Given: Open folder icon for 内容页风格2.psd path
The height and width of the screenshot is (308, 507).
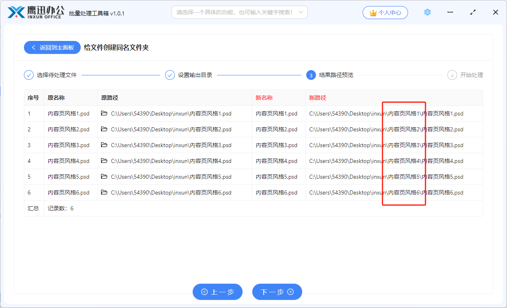Looking at the screenshot, I should pyautogui.click(x=104, y=129).
